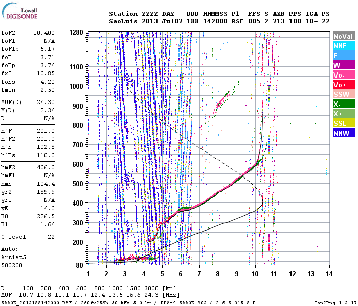Click the foF1p value 5.17

click(x=48, y=49)
